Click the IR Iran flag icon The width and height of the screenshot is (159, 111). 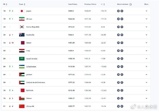[x=22, y=19]
